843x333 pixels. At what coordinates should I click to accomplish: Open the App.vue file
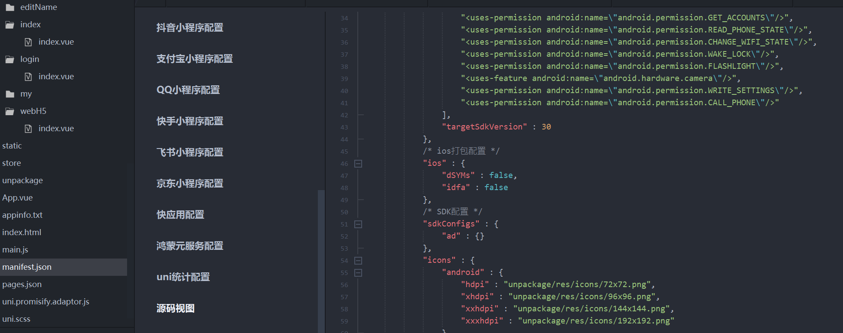(x=17, y=198)
